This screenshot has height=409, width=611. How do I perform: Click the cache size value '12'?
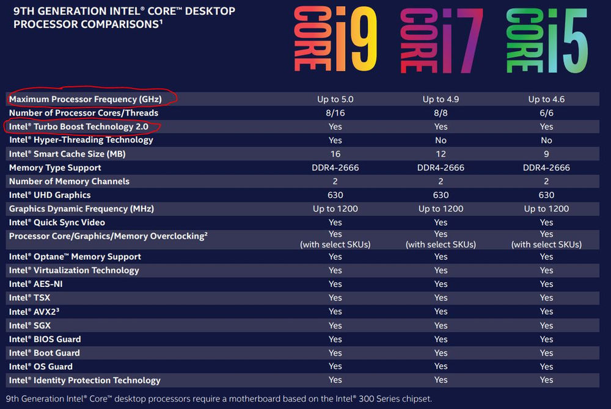coord(441,154)
